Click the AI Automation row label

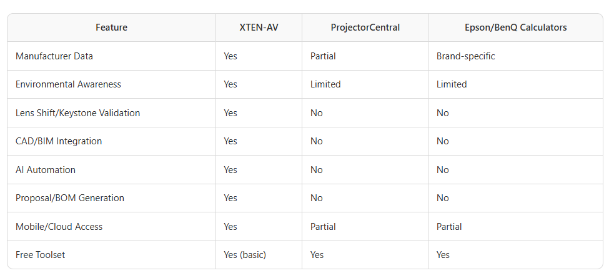(x=46, y=170)
